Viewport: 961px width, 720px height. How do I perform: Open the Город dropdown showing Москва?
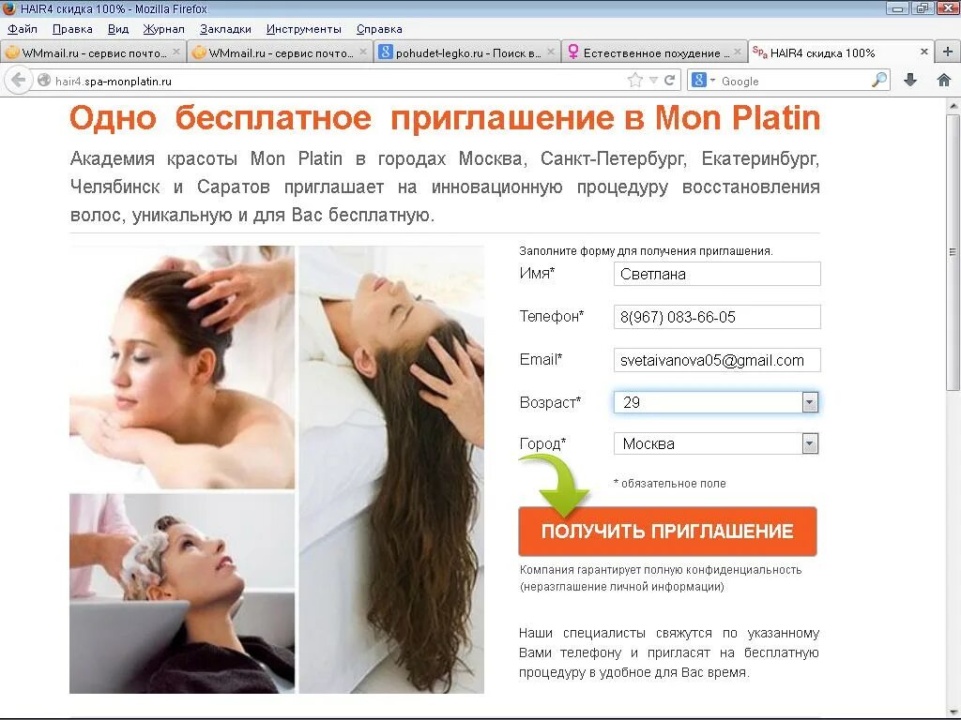pyautogui.click(x=716, y=443)
